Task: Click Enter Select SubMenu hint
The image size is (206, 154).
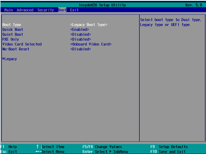Action: [105, 152]
